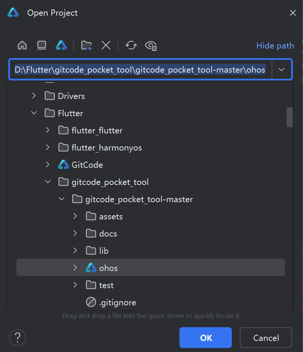Confirm with the OK button
This screenshot has height=352, width=303.
(205, 337)
